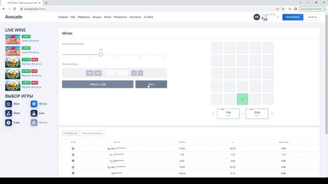This screenshot has width=328, height=184.
Task: Click the browser back arrow
Action: click(x=4, y=9)
